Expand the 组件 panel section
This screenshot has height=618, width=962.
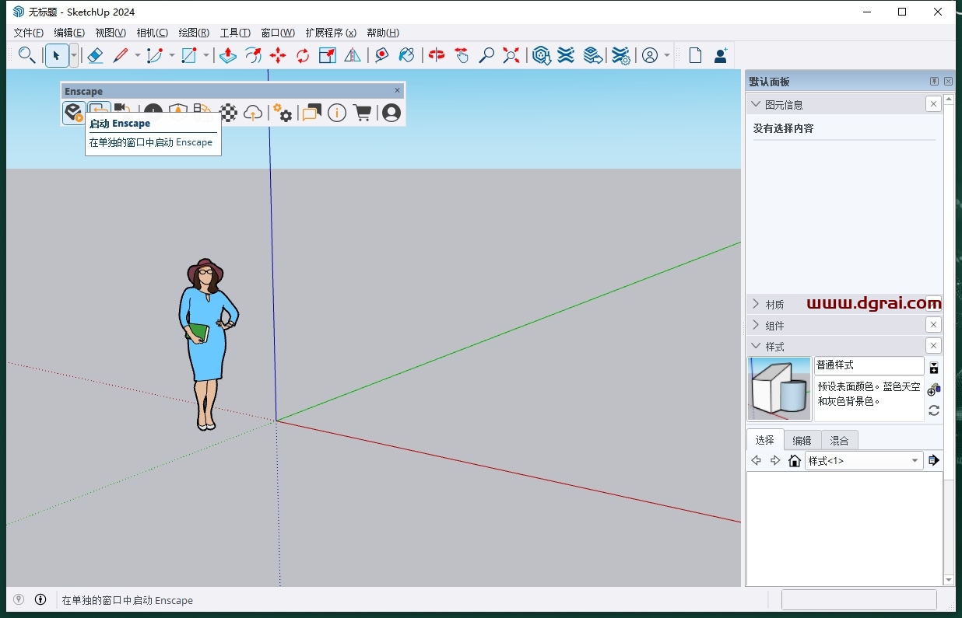[755, 325]
